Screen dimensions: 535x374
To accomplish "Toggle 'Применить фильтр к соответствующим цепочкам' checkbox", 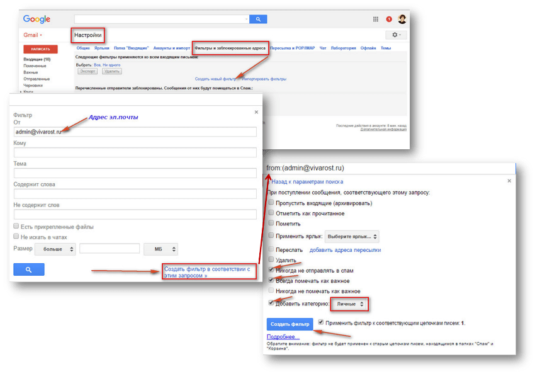I will coord(321,322).
